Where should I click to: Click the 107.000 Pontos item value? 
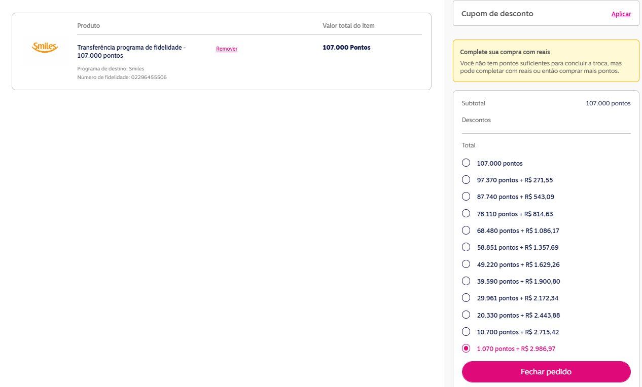346,48
